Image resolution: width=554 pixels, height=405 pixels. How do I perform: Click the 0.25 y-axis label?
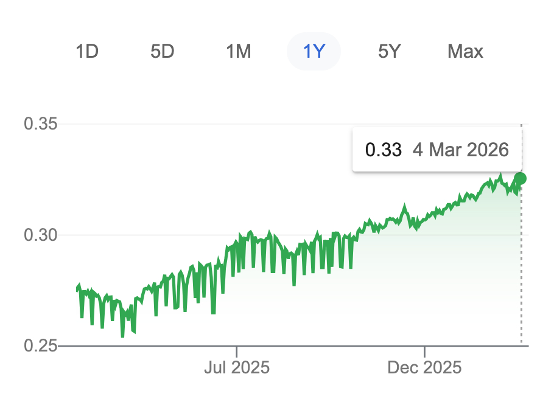[40, 345]
